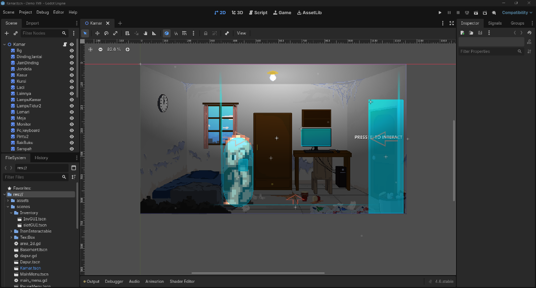The width and height of the screenshot is (536, 288).
Task: Toggle visibility of Bg node
Action: [x=72, y=51]
